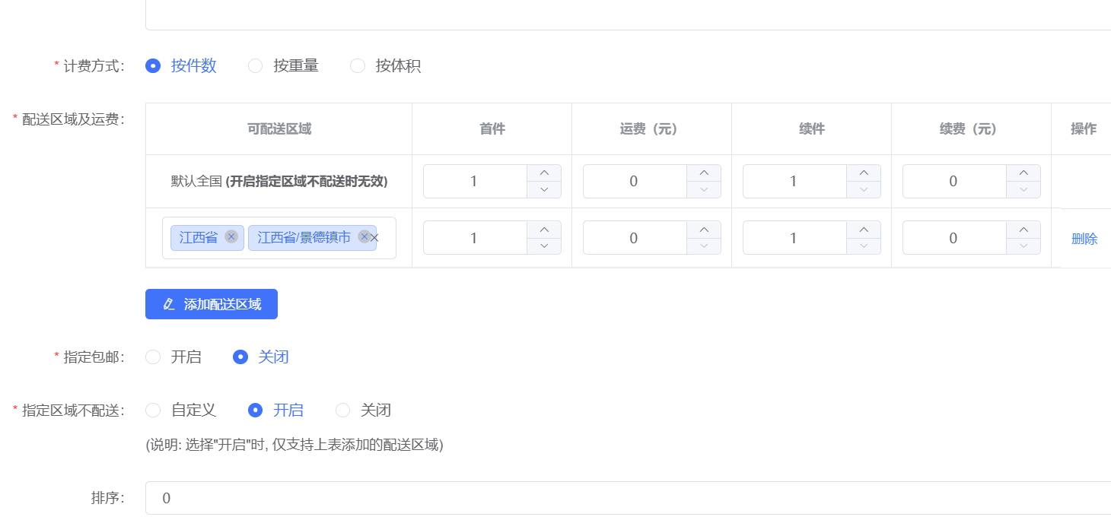This screenshot has width=1111, height=520.
Task: Clear all selected regions with plain × icon
Action: [374, 238]
